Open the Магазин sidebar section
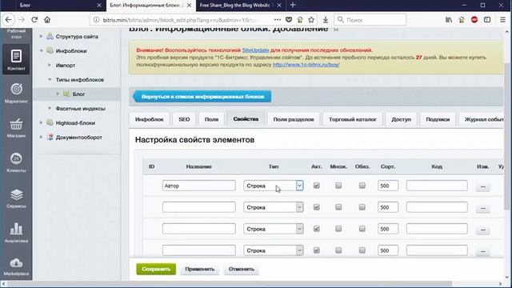The image size is (512, 288). point(16,128)
